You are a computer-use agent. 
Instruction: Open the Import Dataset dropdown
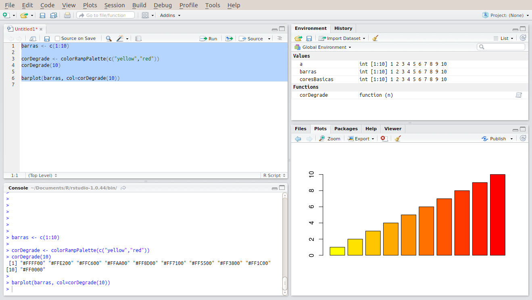[x=342, y=38]
